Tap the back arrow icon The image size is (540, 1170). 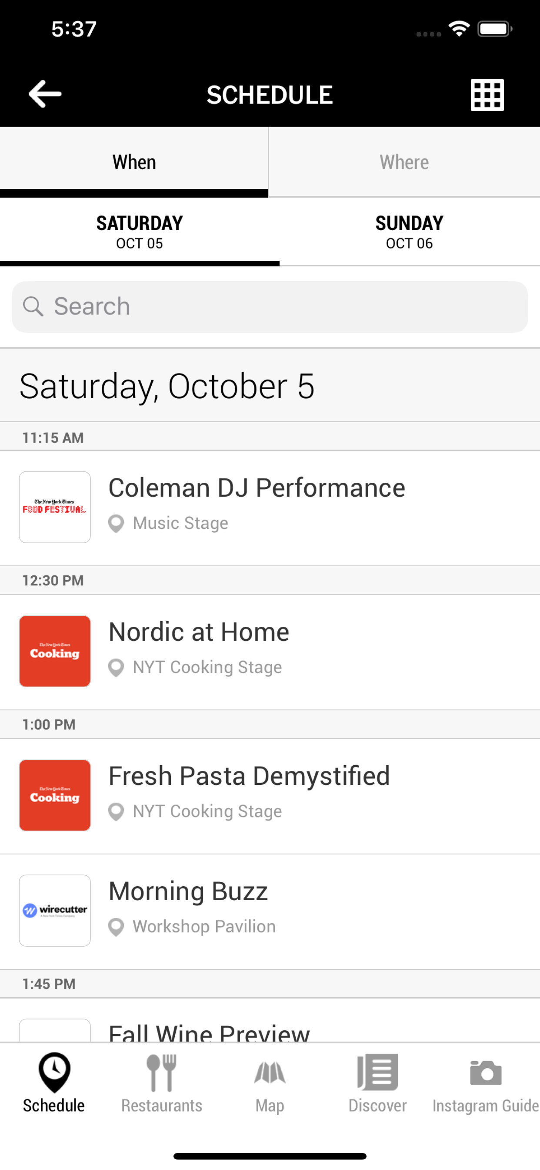click(x=45, y=94)
